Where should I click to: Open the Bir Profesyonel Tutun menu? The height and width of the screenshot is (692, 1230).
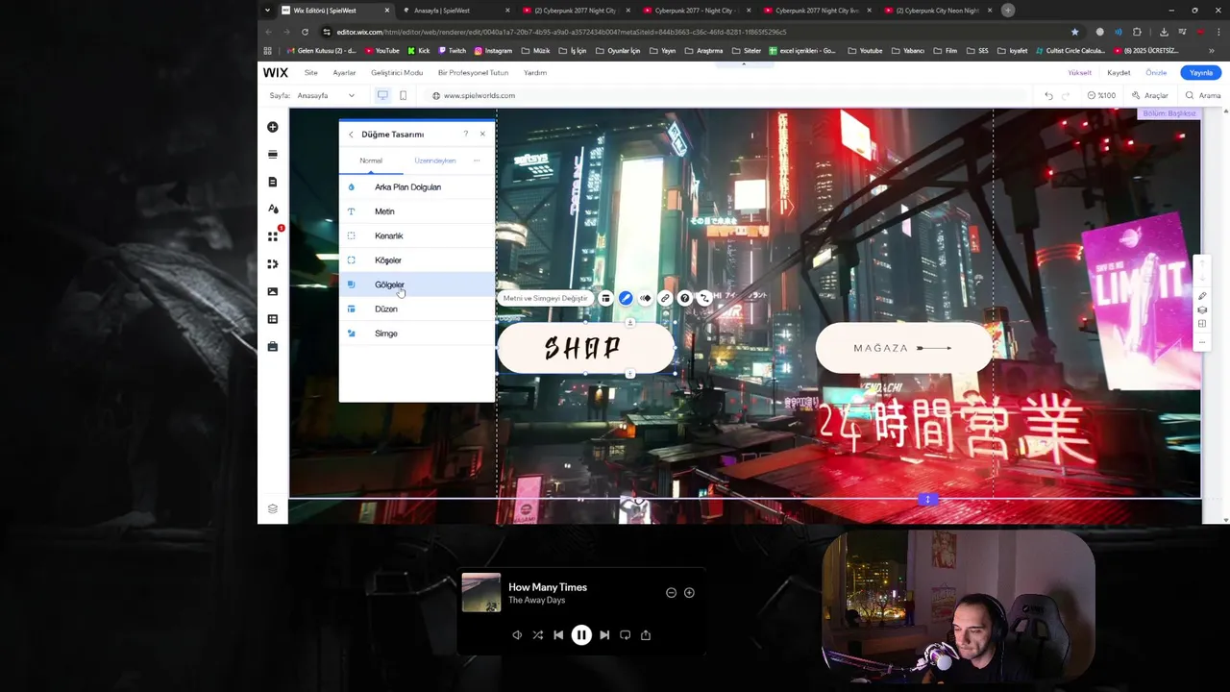pyautogui.click(x=473, y=72)
